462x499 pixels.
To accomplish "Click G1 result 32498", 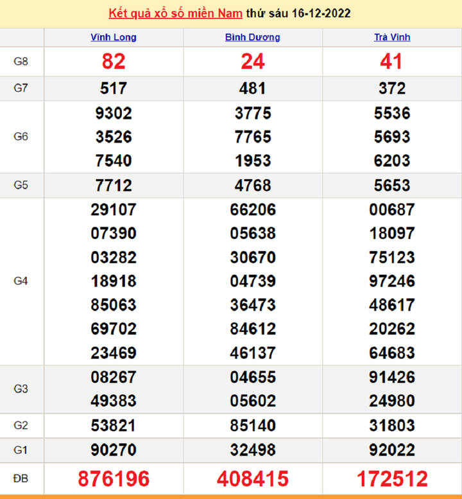I will tap(253, 450).
